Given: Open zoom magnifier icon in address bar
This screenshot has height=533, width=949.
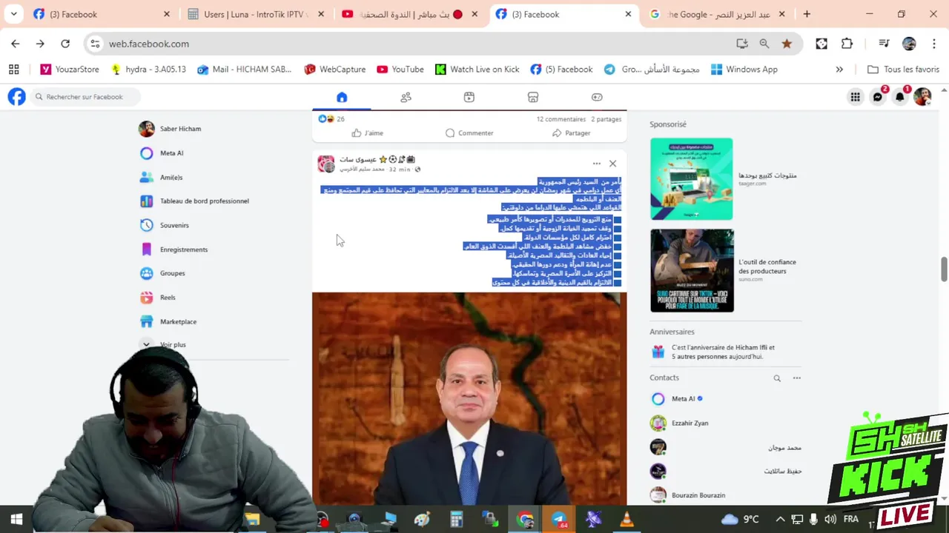Looking at the screenshot, I should [764, 44].
